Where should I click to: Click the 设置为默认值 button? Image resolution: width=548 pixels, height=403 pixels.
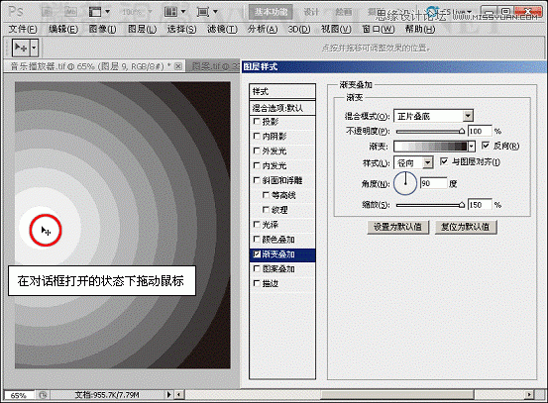pyautogui.click(x=398, y=227)
